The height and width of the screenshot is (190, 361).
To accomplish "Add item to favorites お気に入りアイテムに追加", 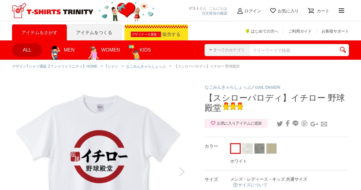I will click(236, 123).
